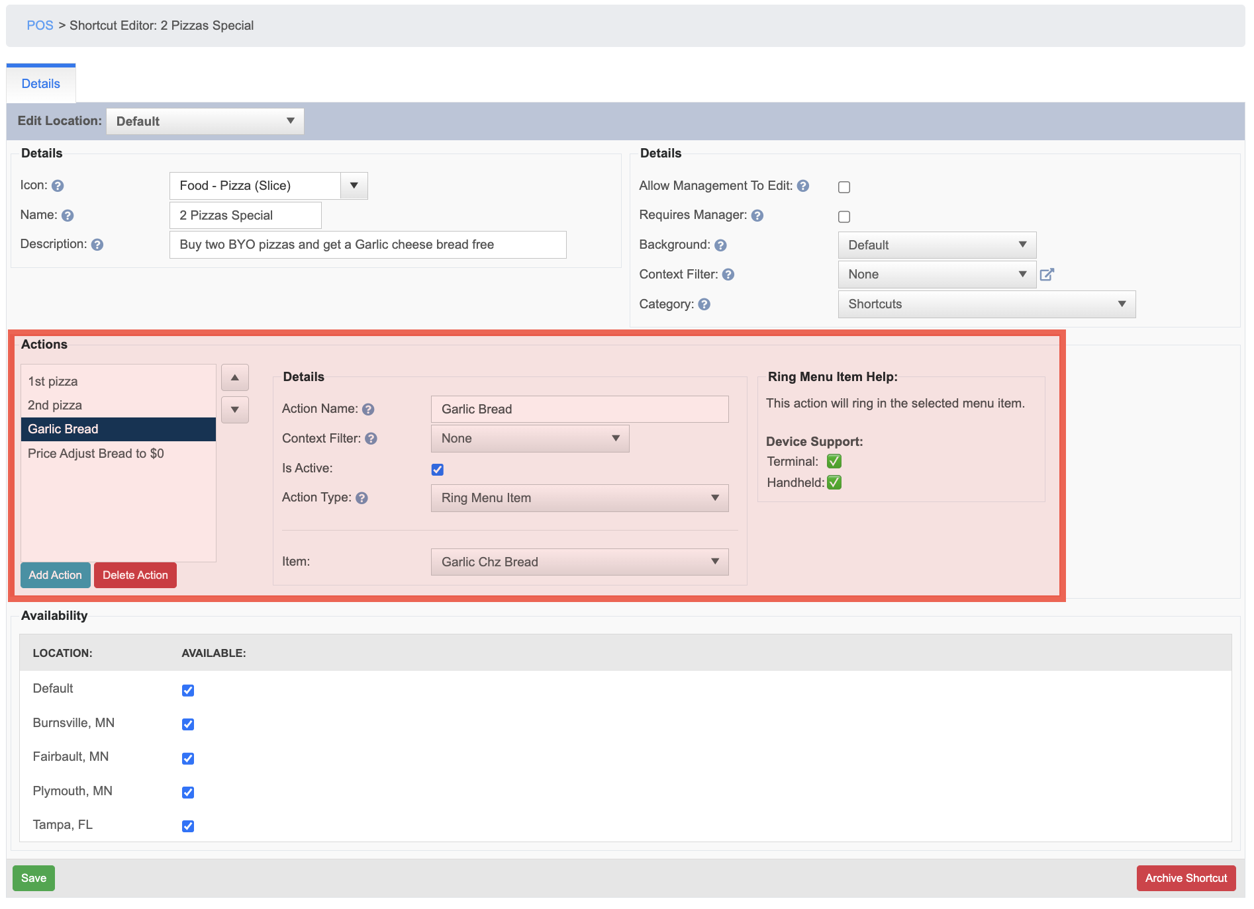Image resolution: width=1254 pixels, height=909 pixels.
Task: Click the Delete Action button
Action: [135, 575]
